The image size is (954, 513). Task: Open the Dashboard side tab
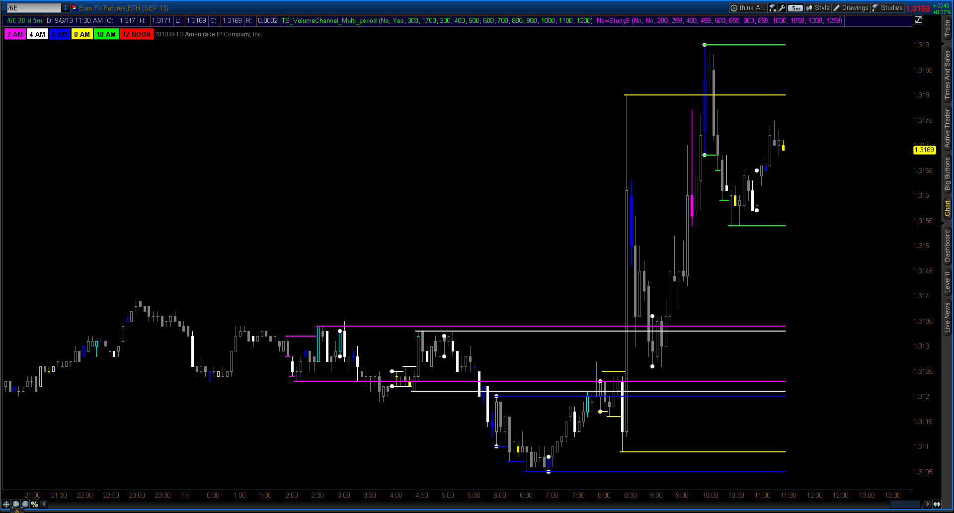(948, 246)
